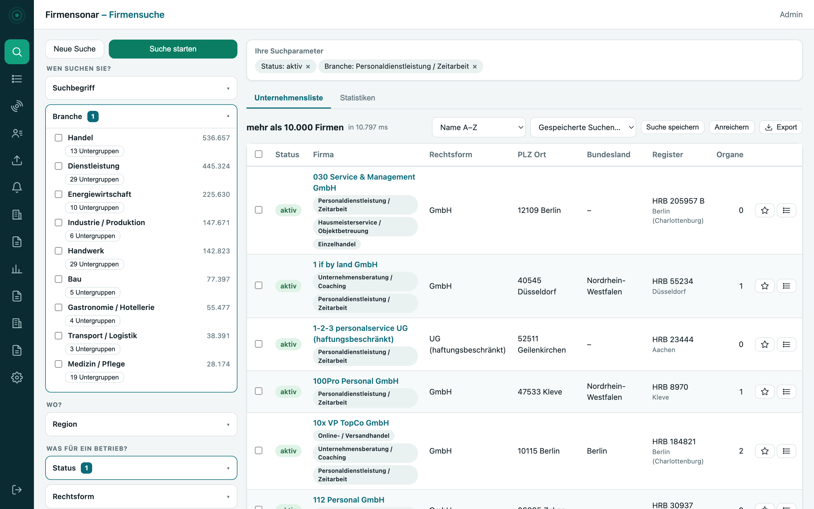Open notifications bell in sidebar
This screenshot has width=814, height=509.
[17, 187]
